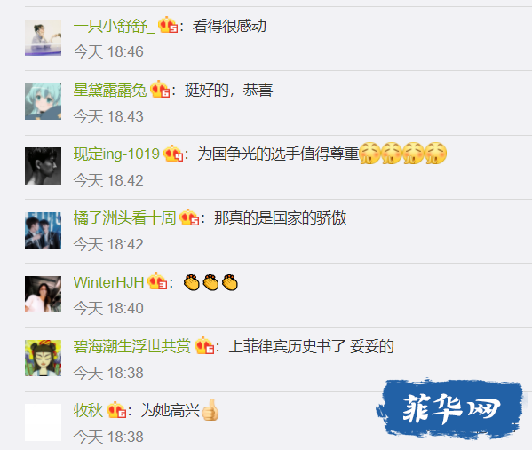Click the thumbs-up emoji after 为她高兴

click(x=210, y=410)
